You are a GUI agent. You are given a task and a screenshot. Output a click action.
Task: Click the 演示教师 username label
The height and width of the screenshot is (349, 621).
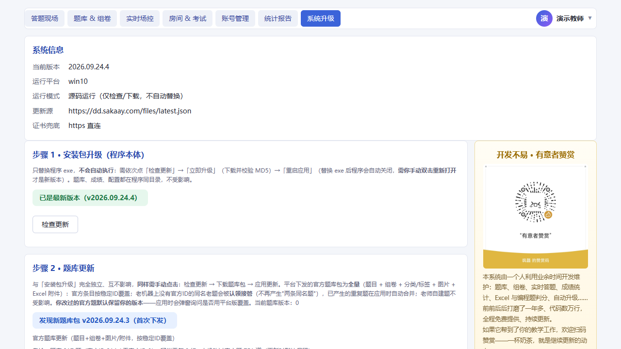(x=570, y=18)
